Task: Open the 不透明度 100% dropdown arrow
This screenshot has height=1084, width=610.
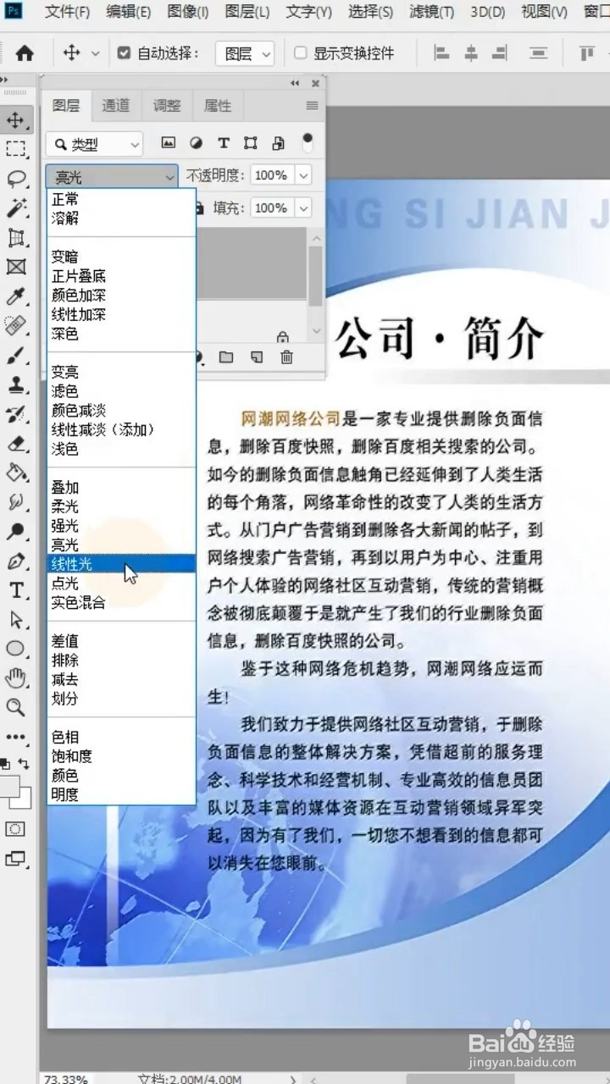Action: click(303, 175)
